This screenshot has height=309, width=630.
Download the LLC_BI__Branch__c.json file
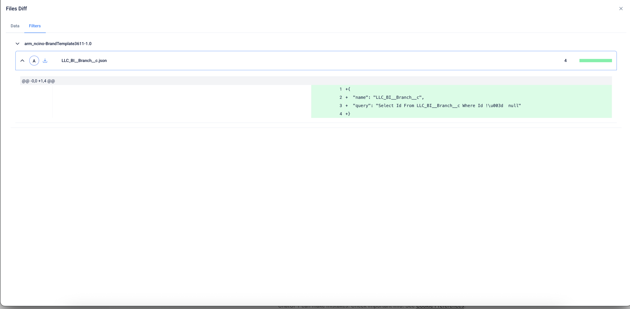[45, 61]
